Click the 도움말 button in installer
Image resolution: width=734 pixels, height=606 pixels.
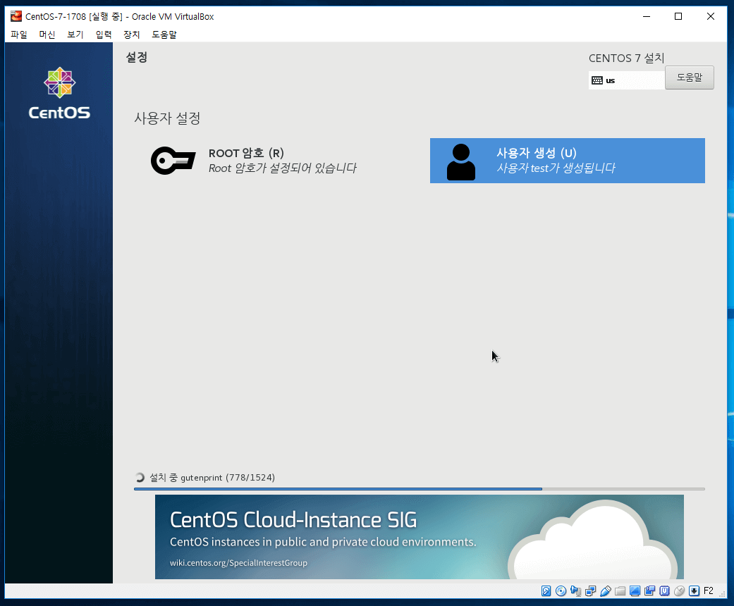coord(689,78)
